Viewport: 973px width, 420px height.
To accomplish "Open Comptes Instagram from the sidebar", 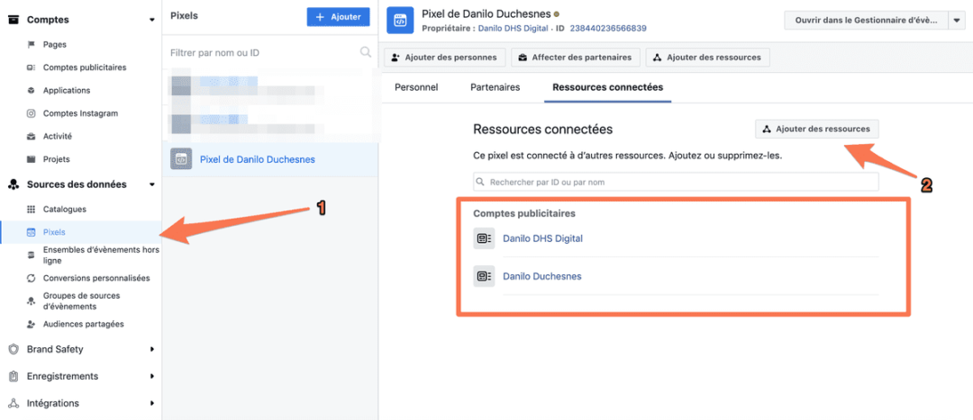I will [80, 113].
